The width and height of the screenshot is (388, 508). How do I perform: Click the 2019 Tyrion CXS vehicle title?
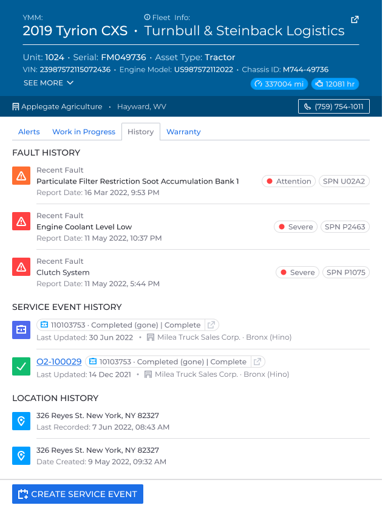tap(75, 31)
